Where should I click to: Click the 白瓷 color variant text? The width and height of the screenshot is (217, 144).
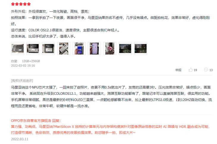(14, 61)
